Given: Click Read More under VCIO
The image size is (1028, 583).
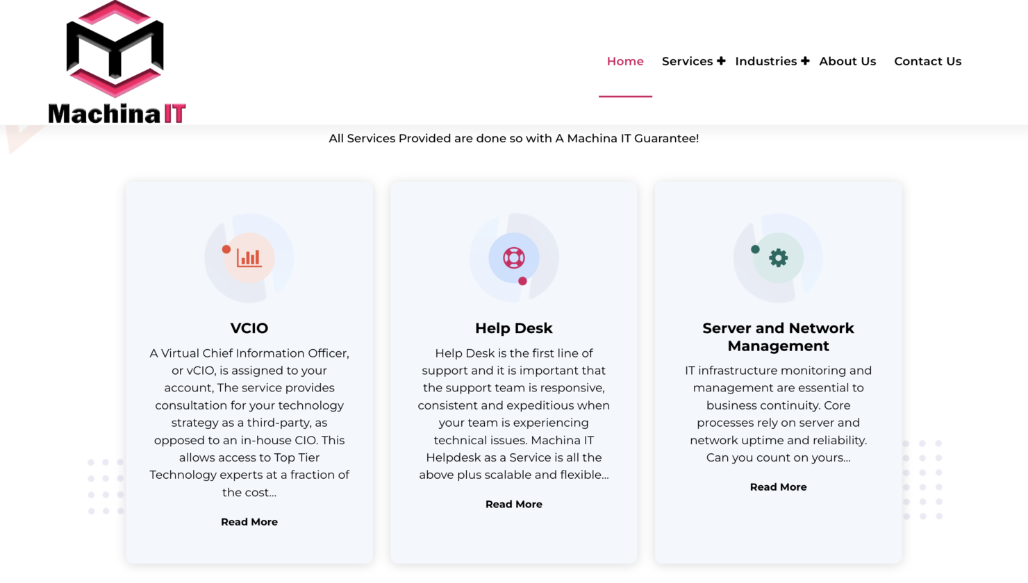Looking at the screenshot, I should 249,521.
